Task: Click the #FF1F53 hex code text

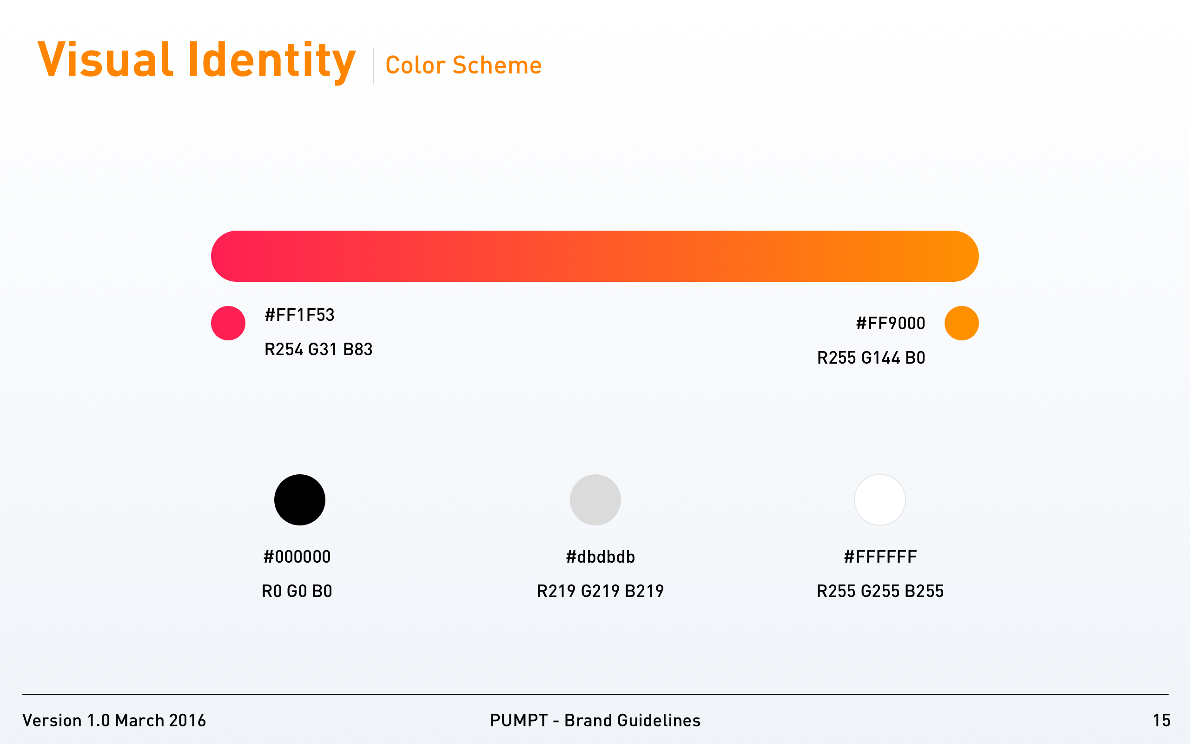Action: (x=299, y=315)
